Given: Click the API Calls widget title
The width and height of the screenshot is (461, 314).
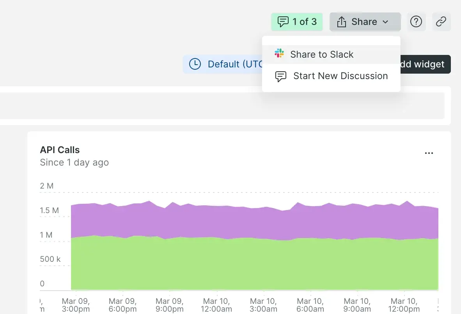Looking at the screenshot, I should tap(60, 150).
